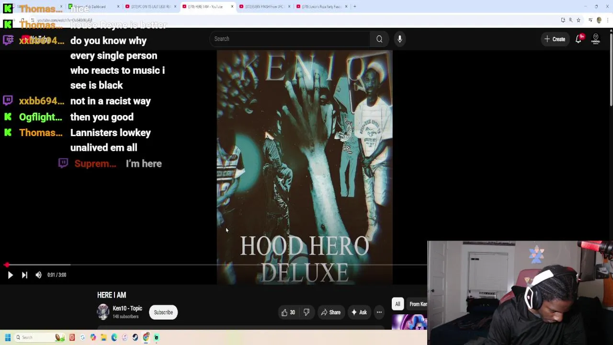Share the HERE I AM video
Viewport: 613px width, 345px height.
(331, 312)
